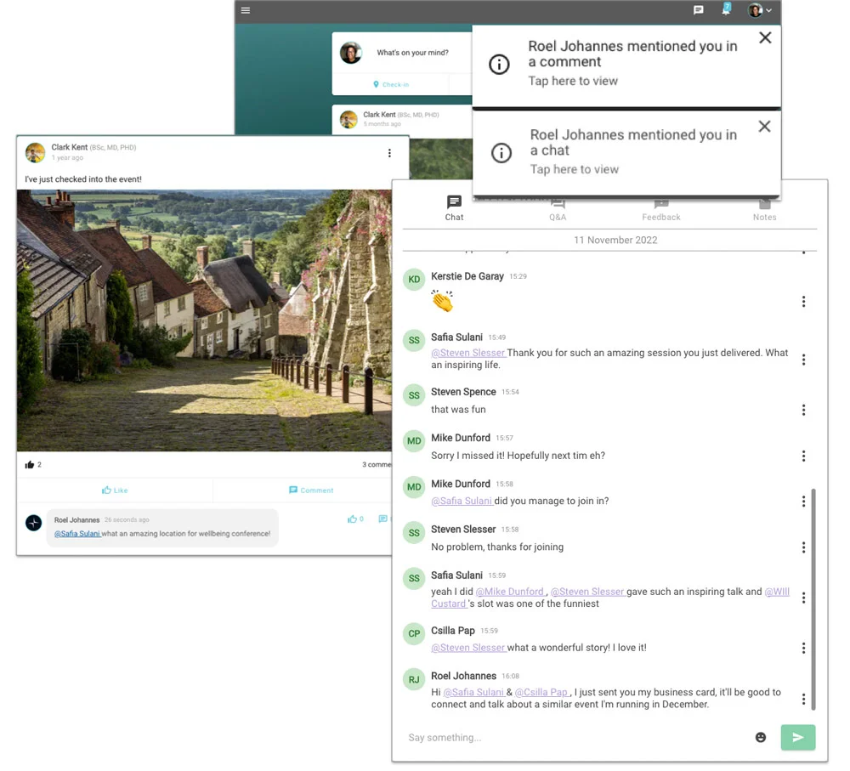Dismiss the 'mentioned you in a chat' notification
850x771 pixels.
click(x=764, y=127)
